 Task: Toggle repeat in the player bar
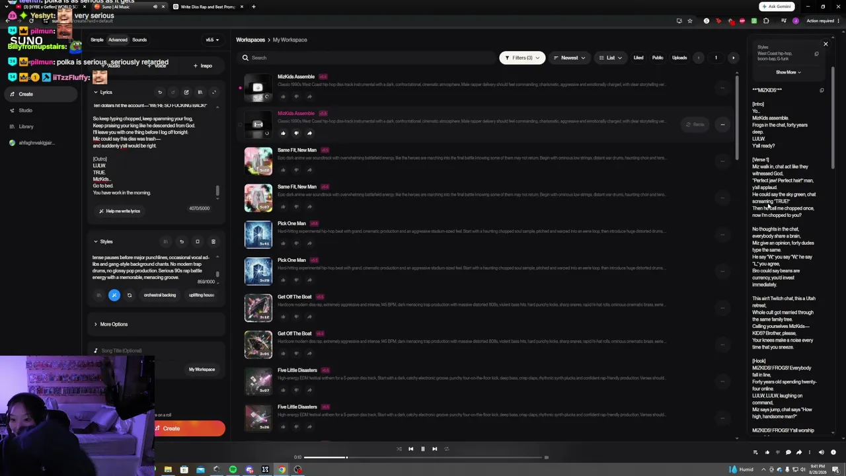point(446,449)
